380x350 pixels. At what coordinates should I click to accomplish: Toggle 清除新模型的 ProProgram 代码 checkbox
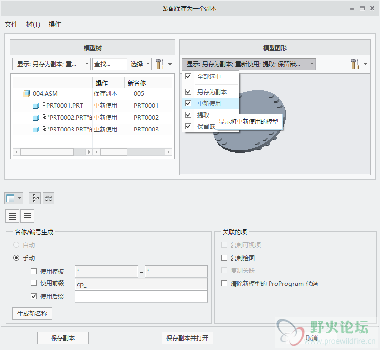point(224,283)
